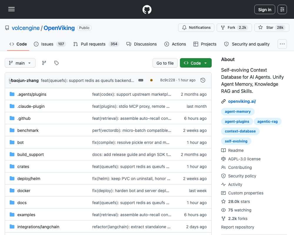Show the commit status yellow dot
The height and width of the screenshot is (235, 294).
pyautogui.click(x=151, y=80)
